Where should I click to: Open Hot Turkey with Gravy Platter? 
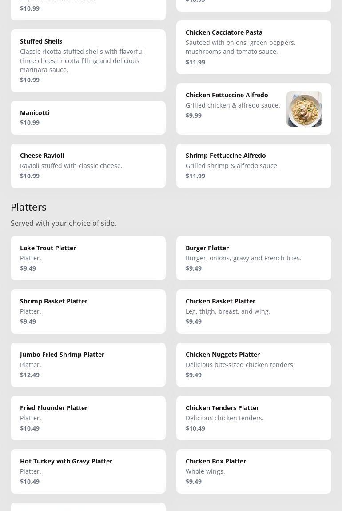click(88, 471)
